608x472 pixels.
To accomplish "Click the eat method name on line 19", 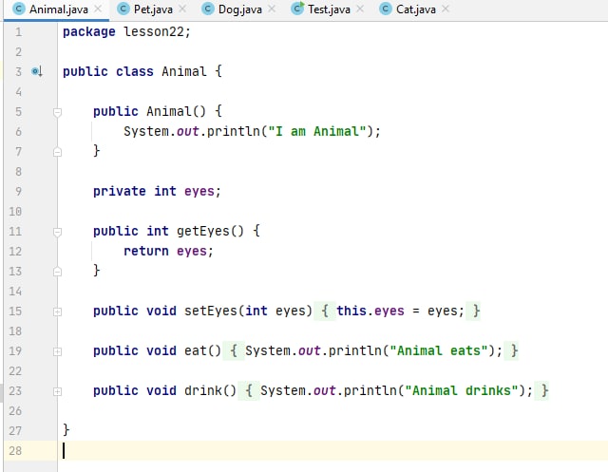I will pos(196,350).
